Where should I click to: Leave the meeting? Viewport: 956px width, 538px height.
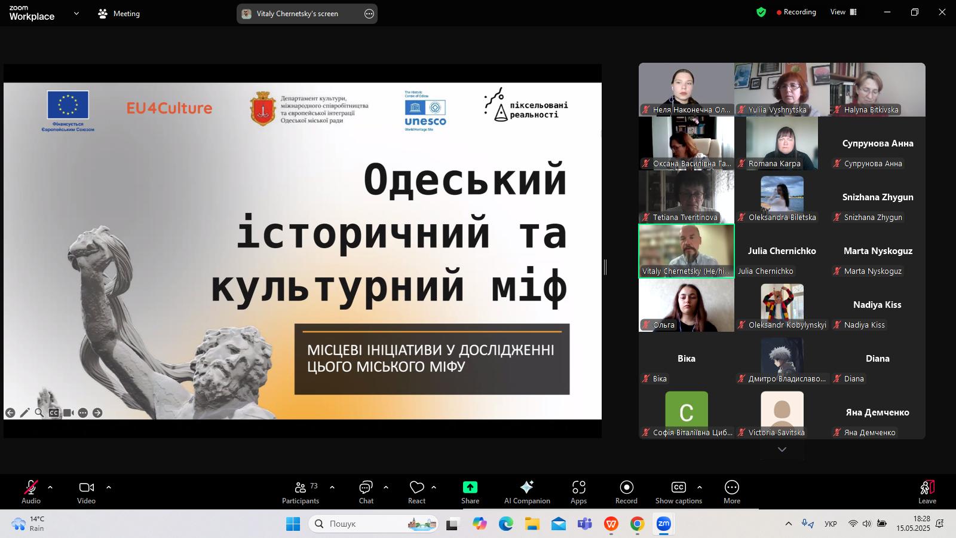(x=927, y=492)
